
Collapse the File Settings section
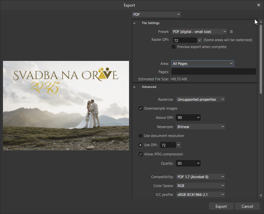pos(134,23)
